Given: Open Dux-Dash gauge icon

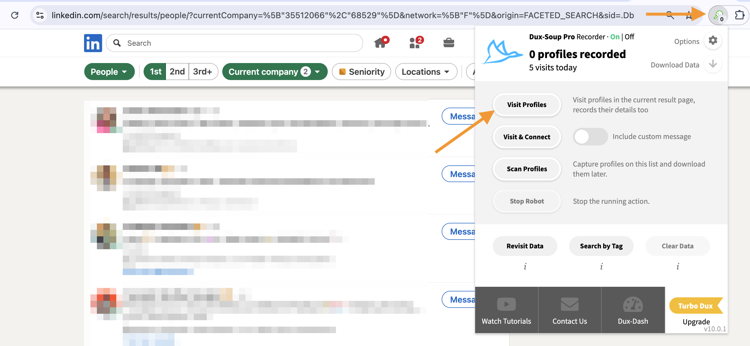Looking at the screenshot, I should click(633, 304).
